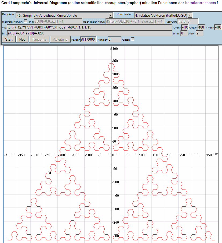Click the x-axis label -250
The image size is (222, 243).
(48, 155)
